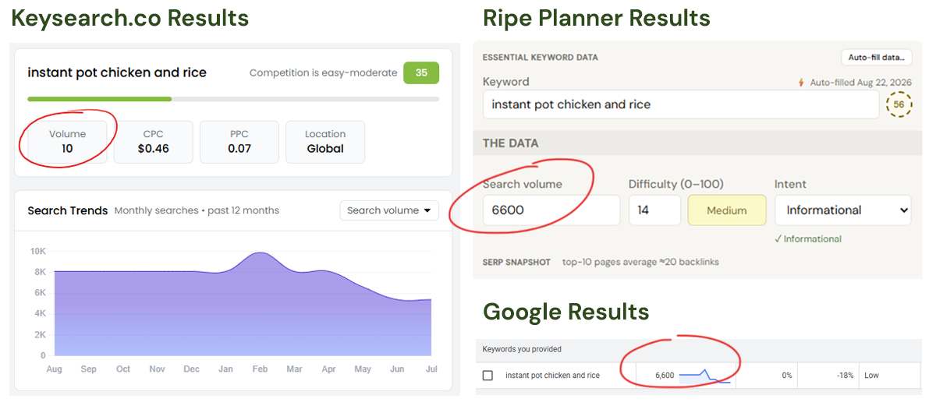Click the Auto-fill data button
Image resolution: width=936 pixels, height=406 pixels.
[x=877, y=58]
